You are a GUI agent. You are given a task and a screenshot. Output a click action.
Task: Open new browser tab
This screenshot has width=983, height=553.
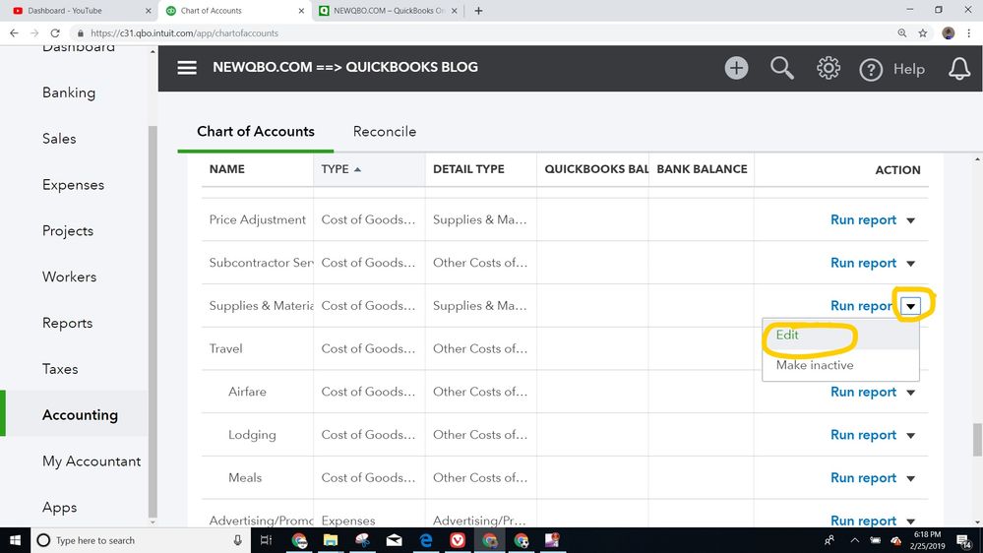[x=478, y=11]
